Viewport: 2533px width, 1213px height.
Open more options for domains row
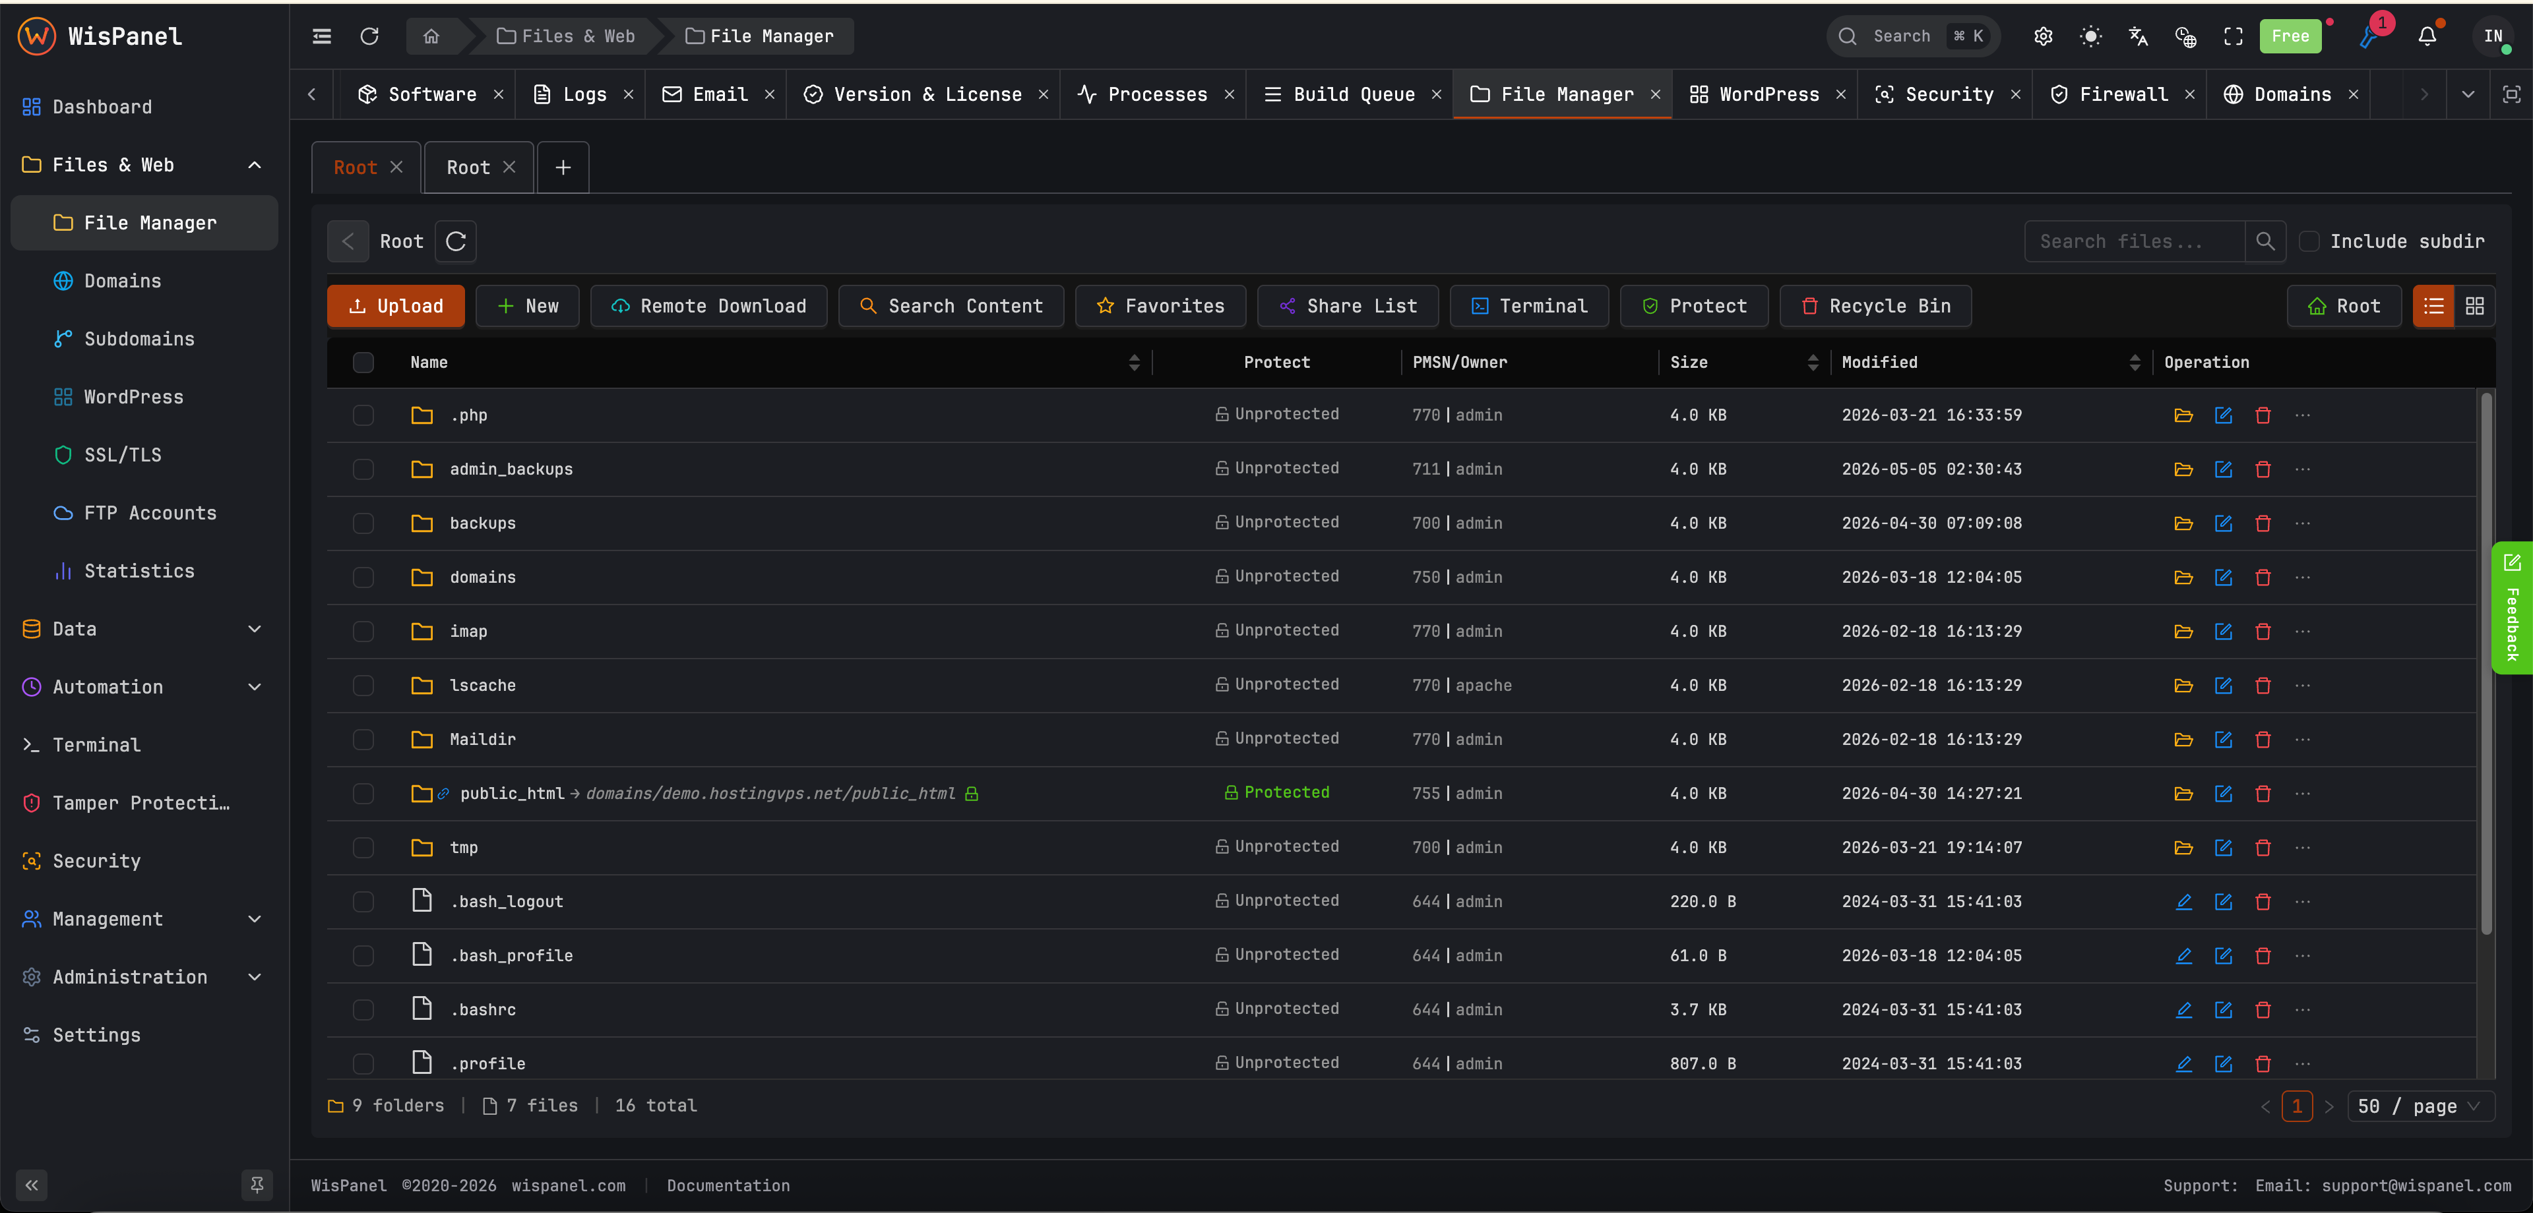2302,577
